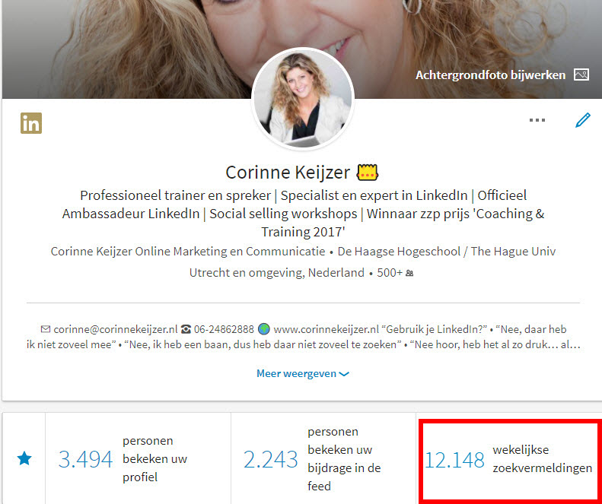602x504 pixels.
Task: Click the gold LinkedIn Premium badge icon
Action: [31, 123]
